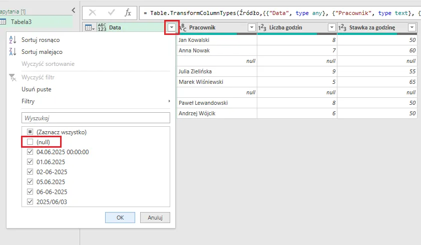The width and height of the screenshot is (421, 245).
Task: Click into the Wyszukaj search field
Action: pos(96,118)
